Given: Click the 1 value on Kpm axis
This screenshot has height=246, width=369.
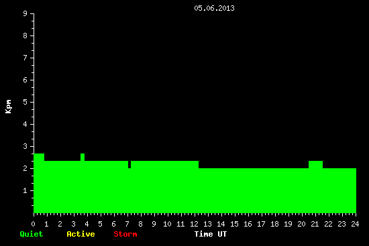Looking at the screenshot, I should tap(25, 190).
